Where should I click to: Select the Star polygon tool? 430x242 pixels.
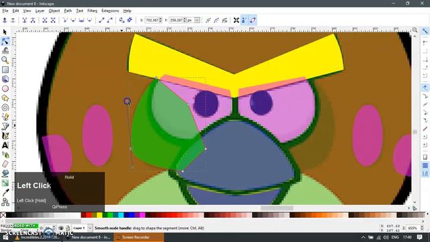5,98
